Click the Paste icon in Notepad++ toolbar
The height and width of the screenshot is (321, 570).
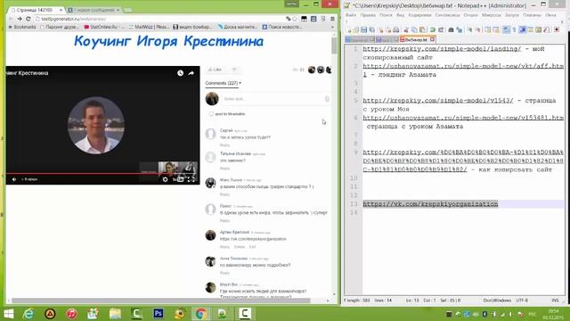pos(422,29)
